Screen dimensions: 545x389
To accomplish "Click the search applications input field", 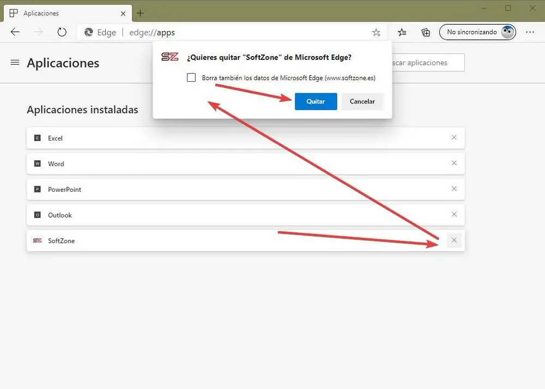I will [x=428, y=63].
